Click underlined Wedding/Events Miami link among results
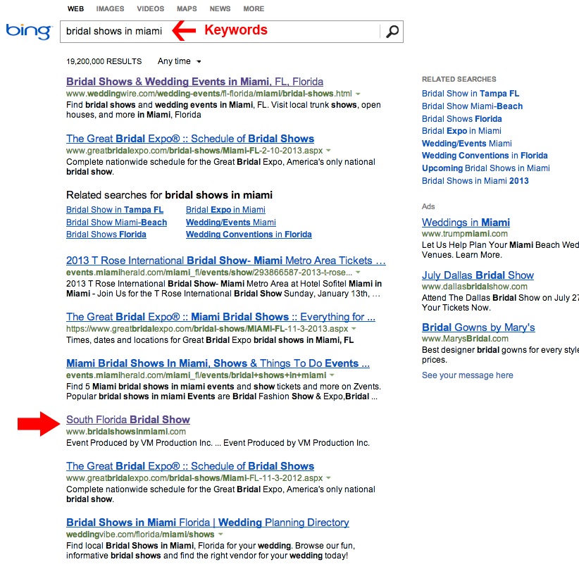The image size is (579, 569). pyautogui.click(x=231, y=223)
